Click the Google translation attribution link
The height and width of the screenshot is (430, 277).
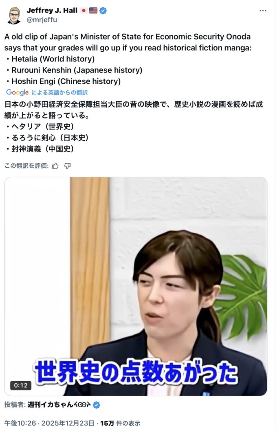coord(47,92)
